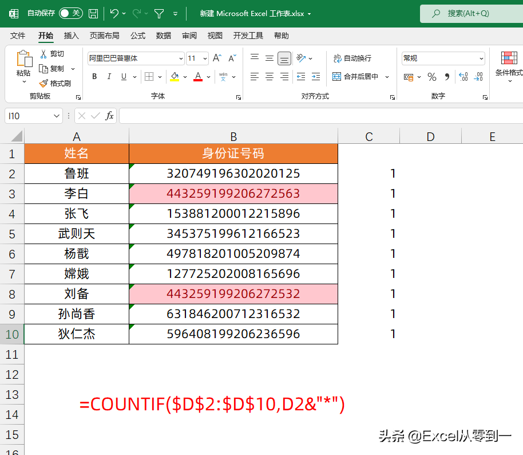Select bottom align icon
Image resolution: width=523 pixels, height=455 pixels.
(284, 58)
